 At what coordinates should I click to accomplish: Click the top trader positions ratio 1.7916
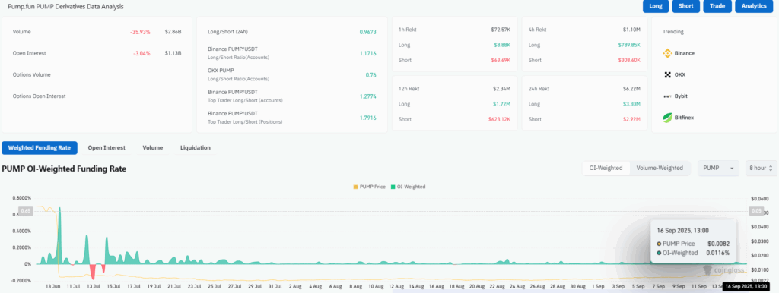tap(367, 118)
